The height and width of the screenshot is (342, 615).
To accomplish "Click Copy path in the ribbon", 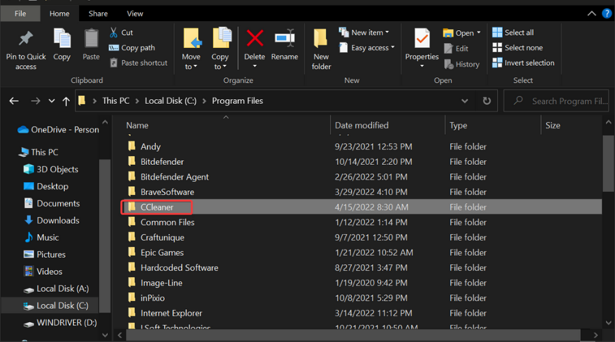I will [x=132, y=47].
